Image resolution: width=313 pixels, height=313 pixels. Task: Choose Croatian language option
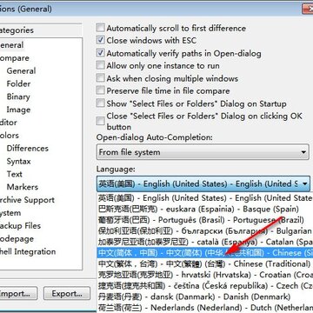tap(205, 275)
